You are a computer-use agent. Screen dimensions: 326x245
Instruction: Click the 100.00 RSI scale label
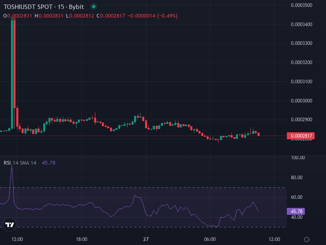(x=298, y=158)
